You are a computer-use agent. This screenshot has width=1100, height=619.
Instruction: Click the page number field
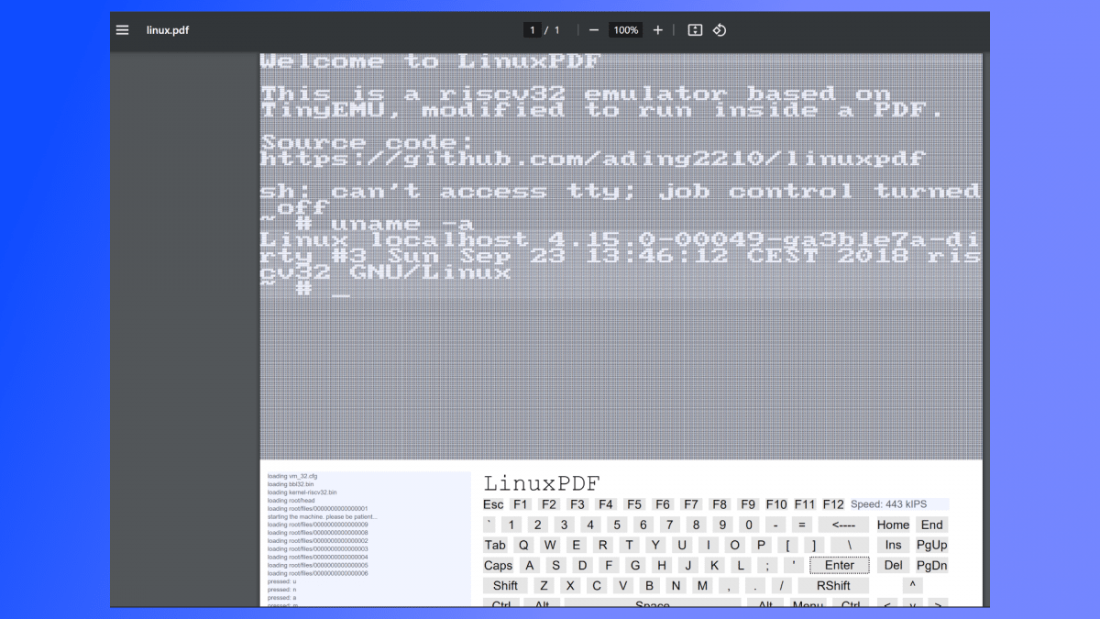point(532,30)
